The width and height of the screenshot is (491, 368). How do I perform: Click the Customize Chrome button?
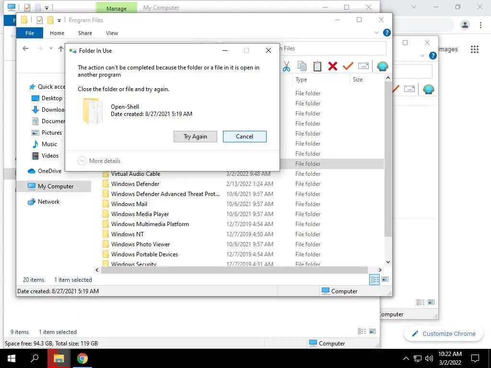click(444, 333)
